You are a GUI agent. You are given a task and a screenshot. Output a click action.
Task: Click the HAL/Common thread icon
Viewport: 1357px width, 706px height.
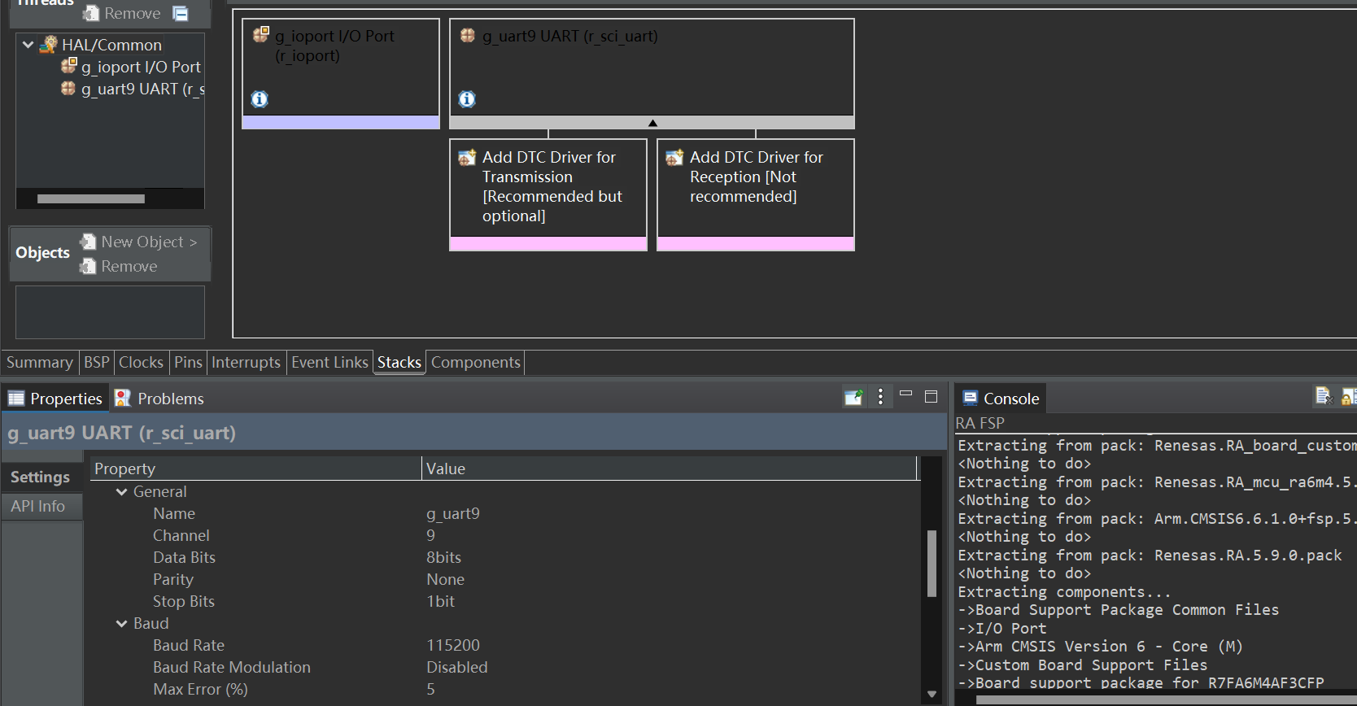coord(49,44)
